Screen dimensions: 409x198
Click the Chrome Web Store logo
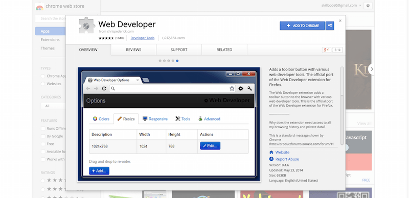[39, 6]
